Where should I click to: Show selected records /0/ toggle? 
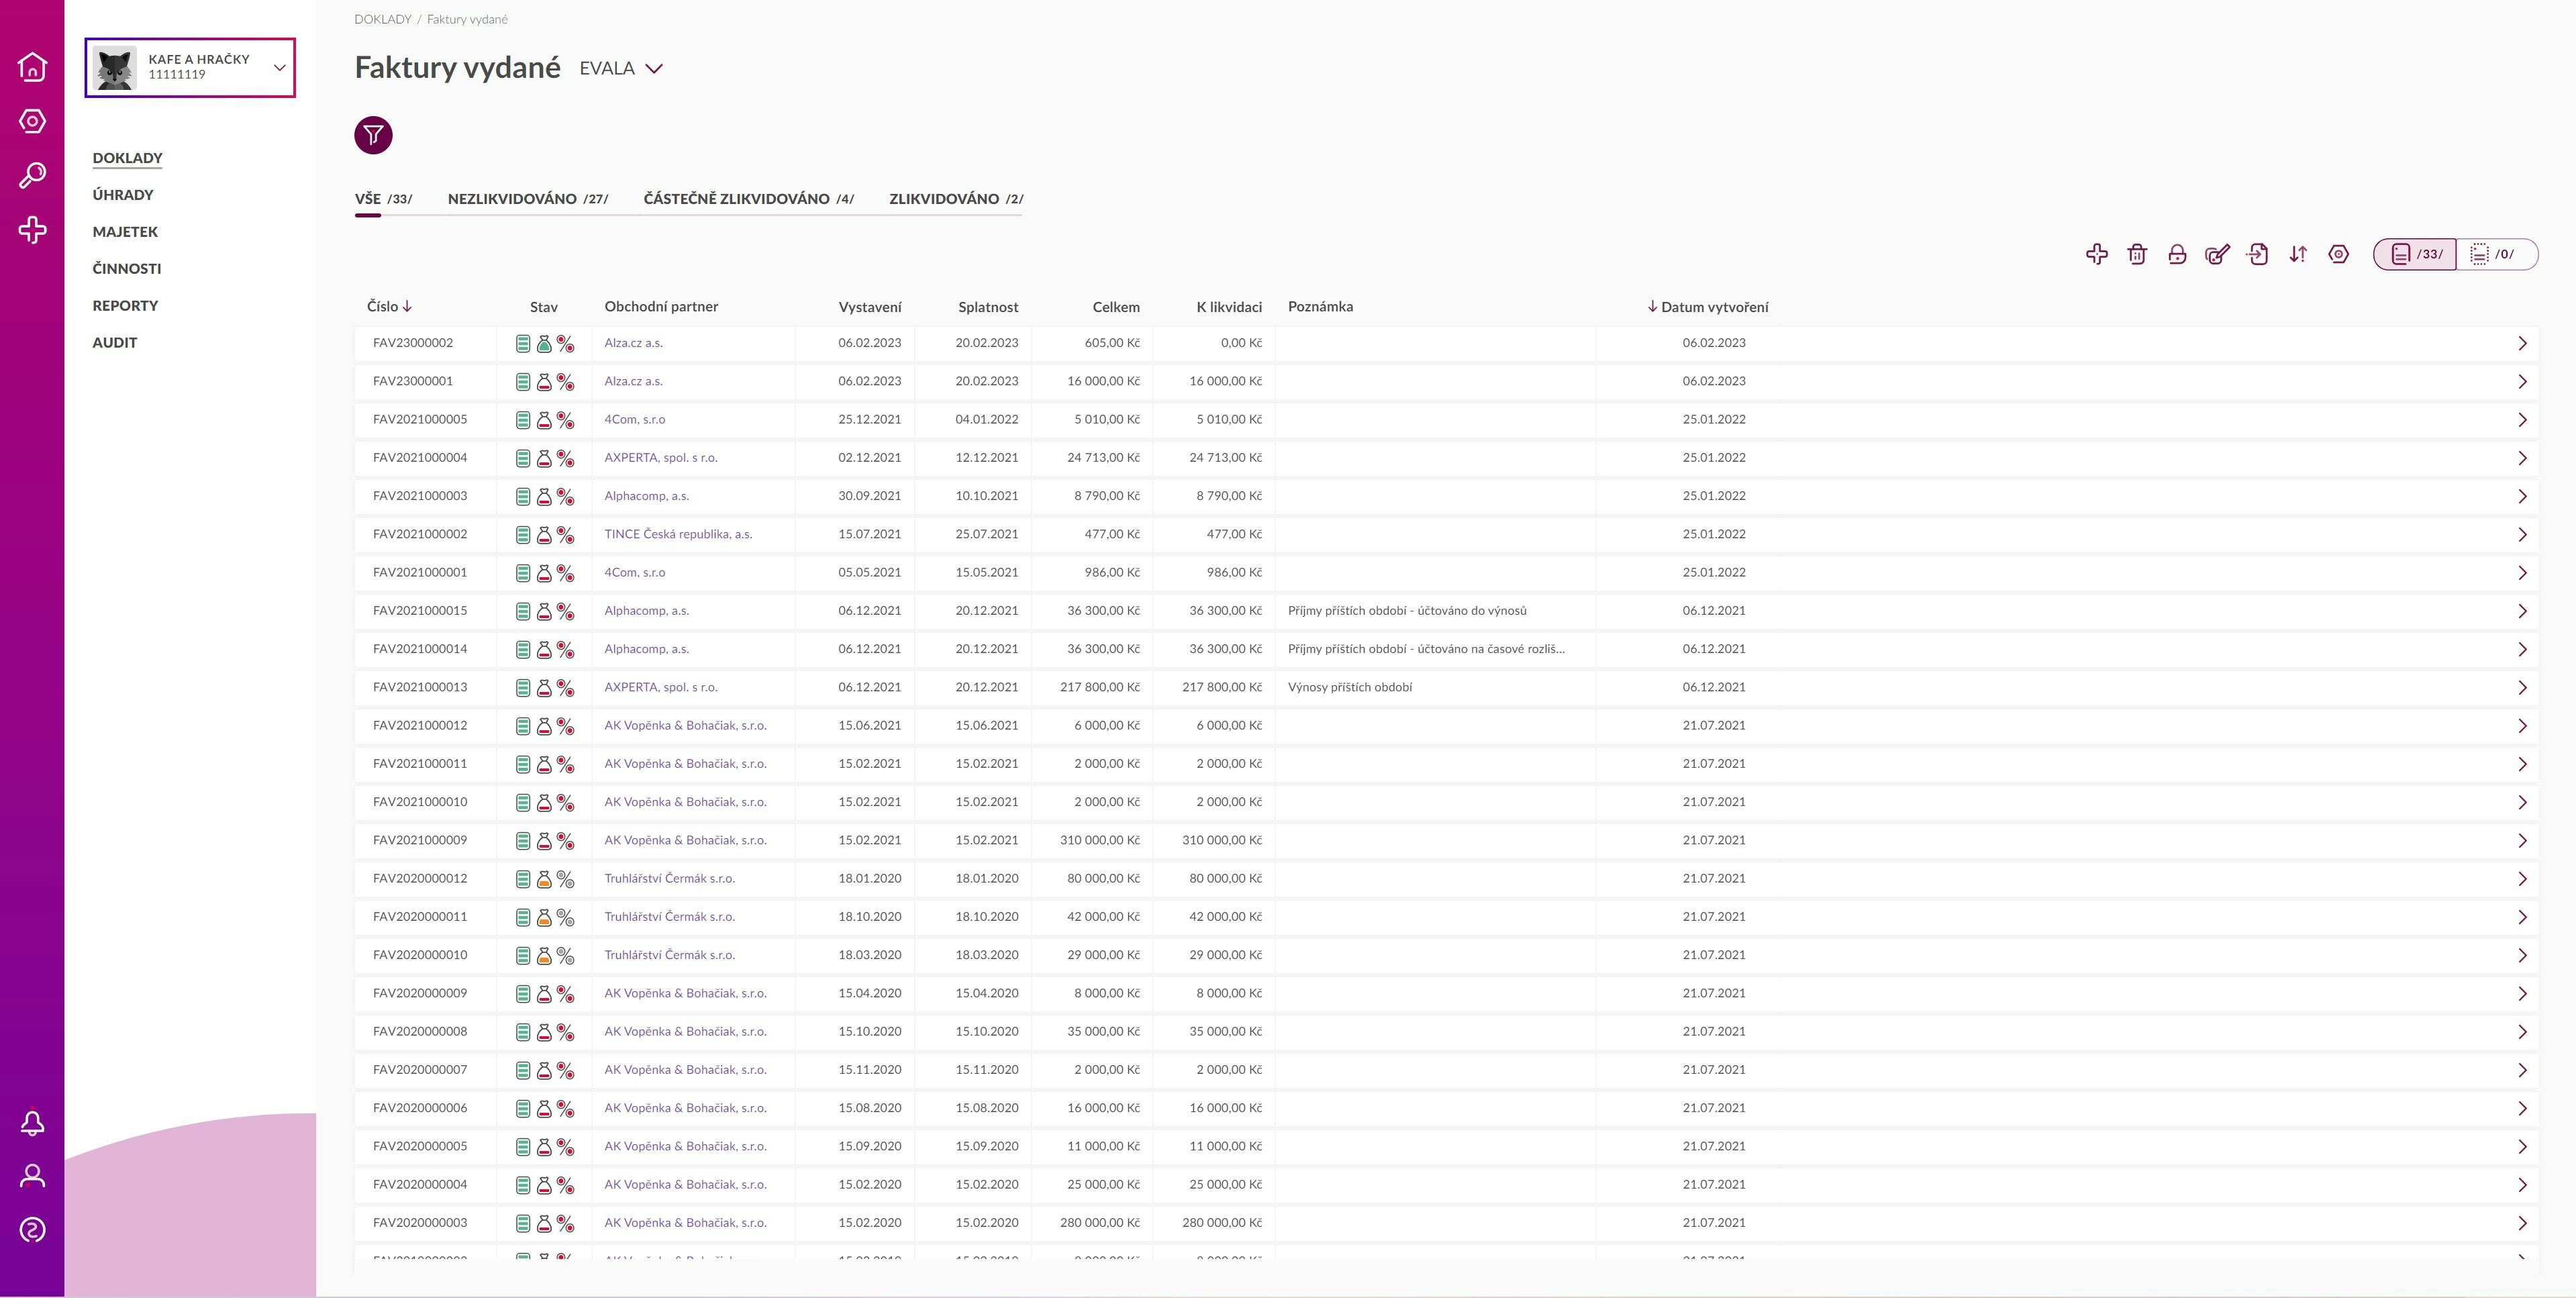coord(2496,254)
